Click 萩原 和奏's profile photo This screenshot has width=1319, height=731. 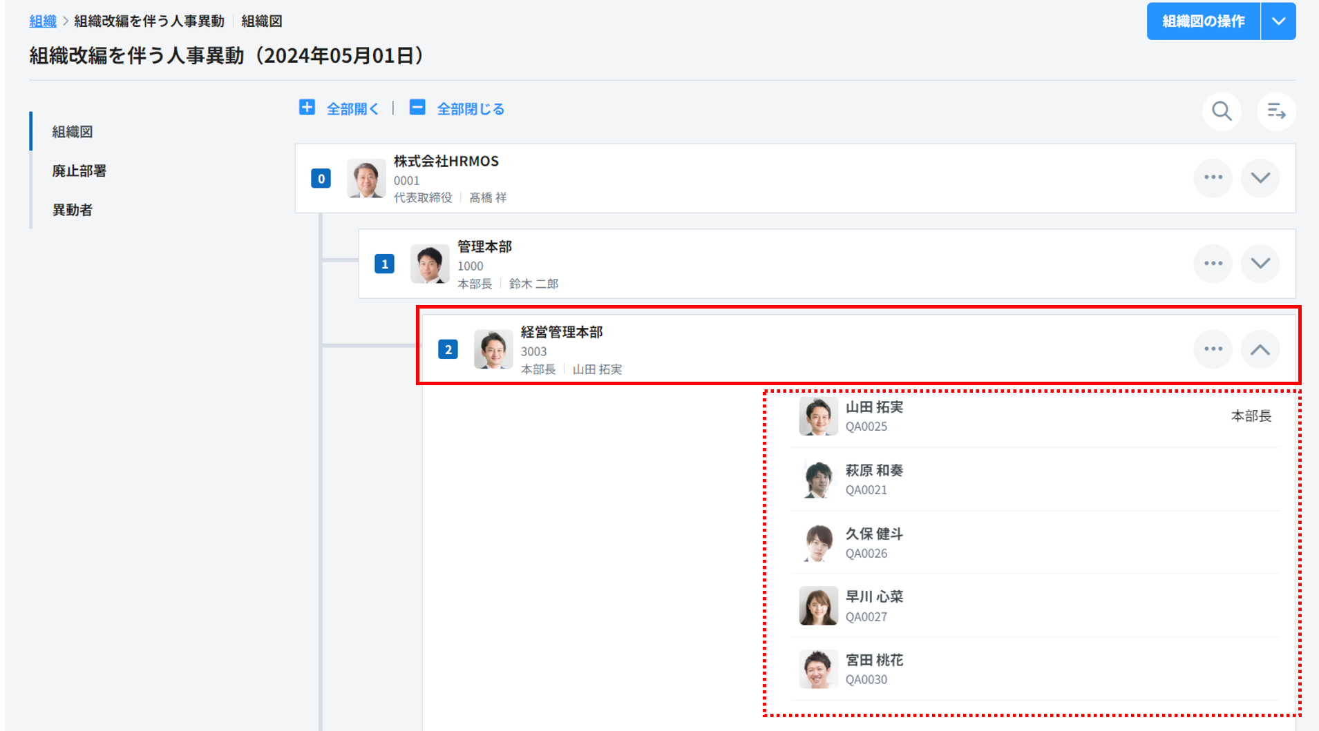[x=818, y=480]
